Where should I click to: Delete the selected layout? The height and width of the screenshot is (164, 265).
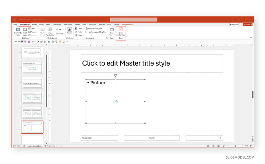[32, 29]
